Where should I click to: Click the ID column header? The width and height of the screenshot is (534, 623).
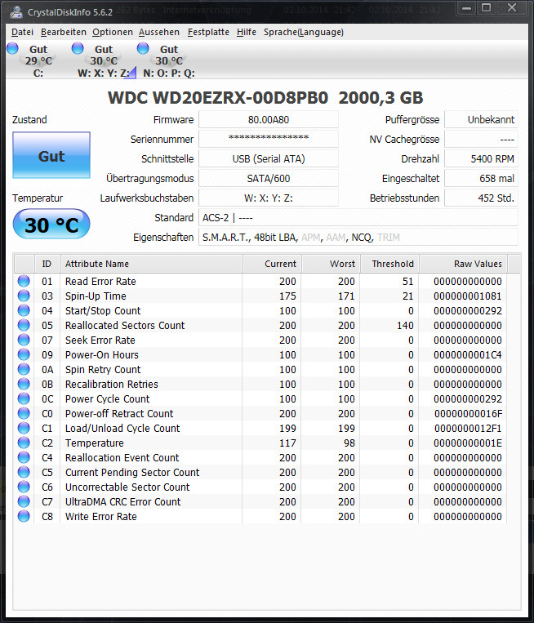pyautogui.click(x=47, y=264)
